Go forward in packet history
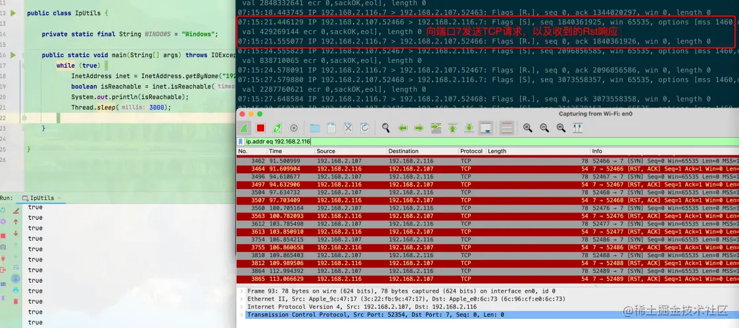 point(419,128)
